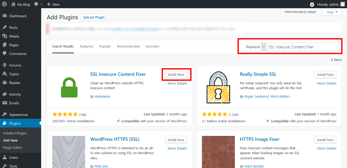The width and height of the screenshot is (347, 168).
Task: Click the plugin search input field
Action: [x=303, y=47]
